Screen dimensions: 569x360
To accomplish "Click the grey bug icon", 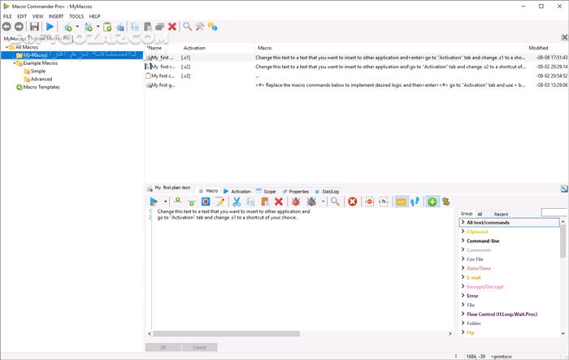I will (311, 202).
